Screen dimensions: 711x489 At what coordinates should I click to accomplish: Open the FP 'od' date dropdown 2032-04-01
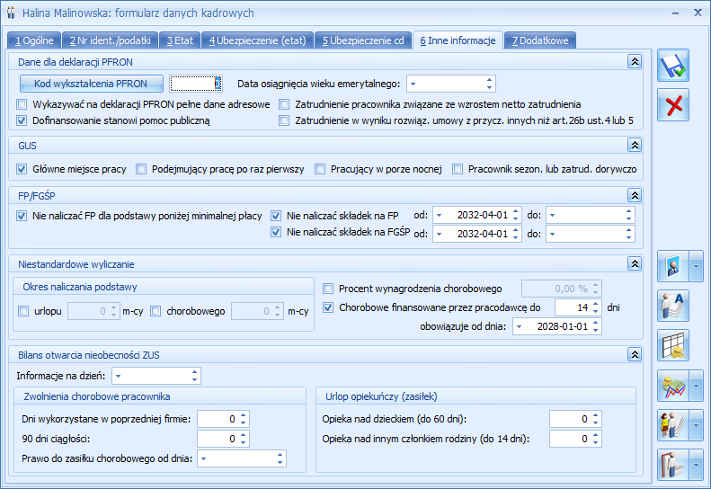(440, 216)
